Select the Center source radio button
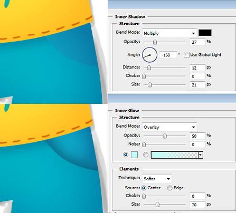 (x=144, y=188)
